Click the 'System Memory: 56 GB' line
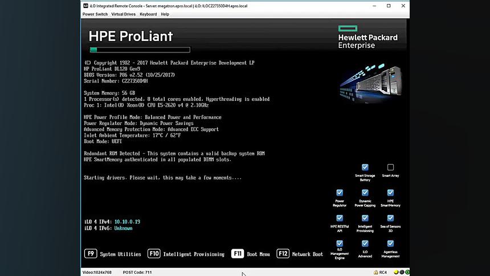This screenshot has height=276, width=490. tap(109, 93)
